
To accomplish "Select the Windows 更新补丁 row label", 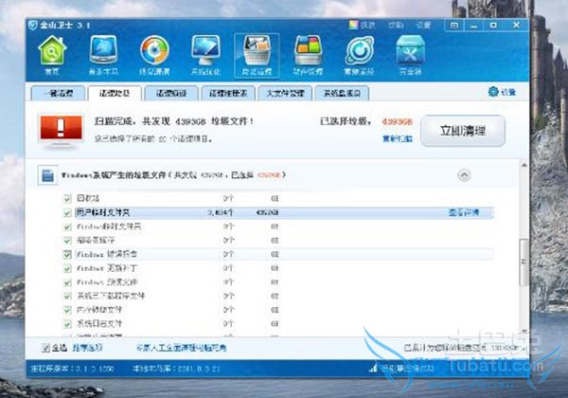I will (x=107, y=268).
